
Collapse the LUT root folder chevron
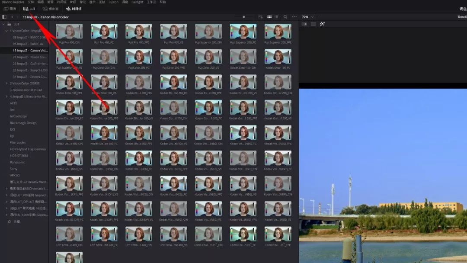click(3, 24)
